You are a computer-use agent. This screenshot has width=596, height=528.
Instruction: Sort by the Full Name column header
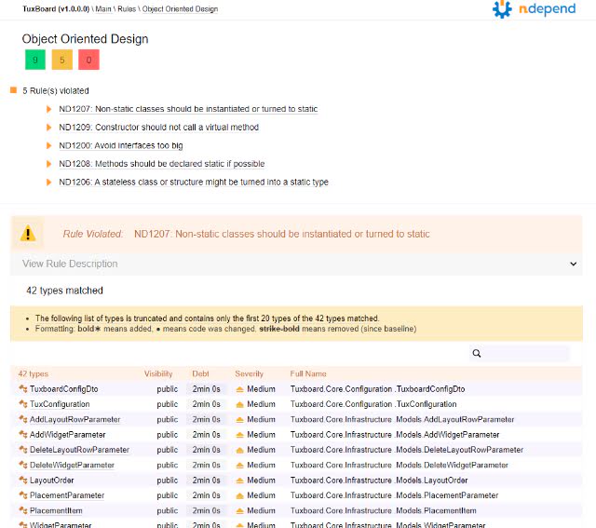(x=308, y=373)
